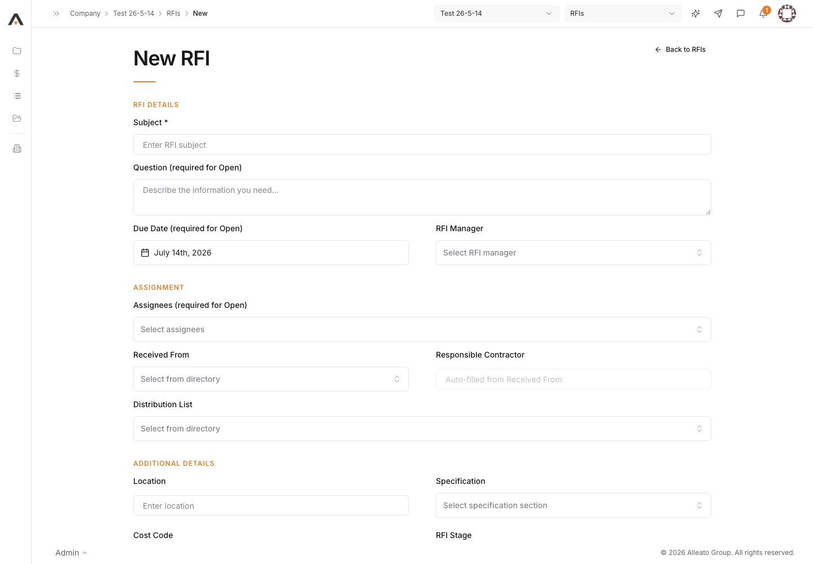This screenshot has width=813, height=564.
Task: Open the building icon in sidebar
Action: [17, 148]
